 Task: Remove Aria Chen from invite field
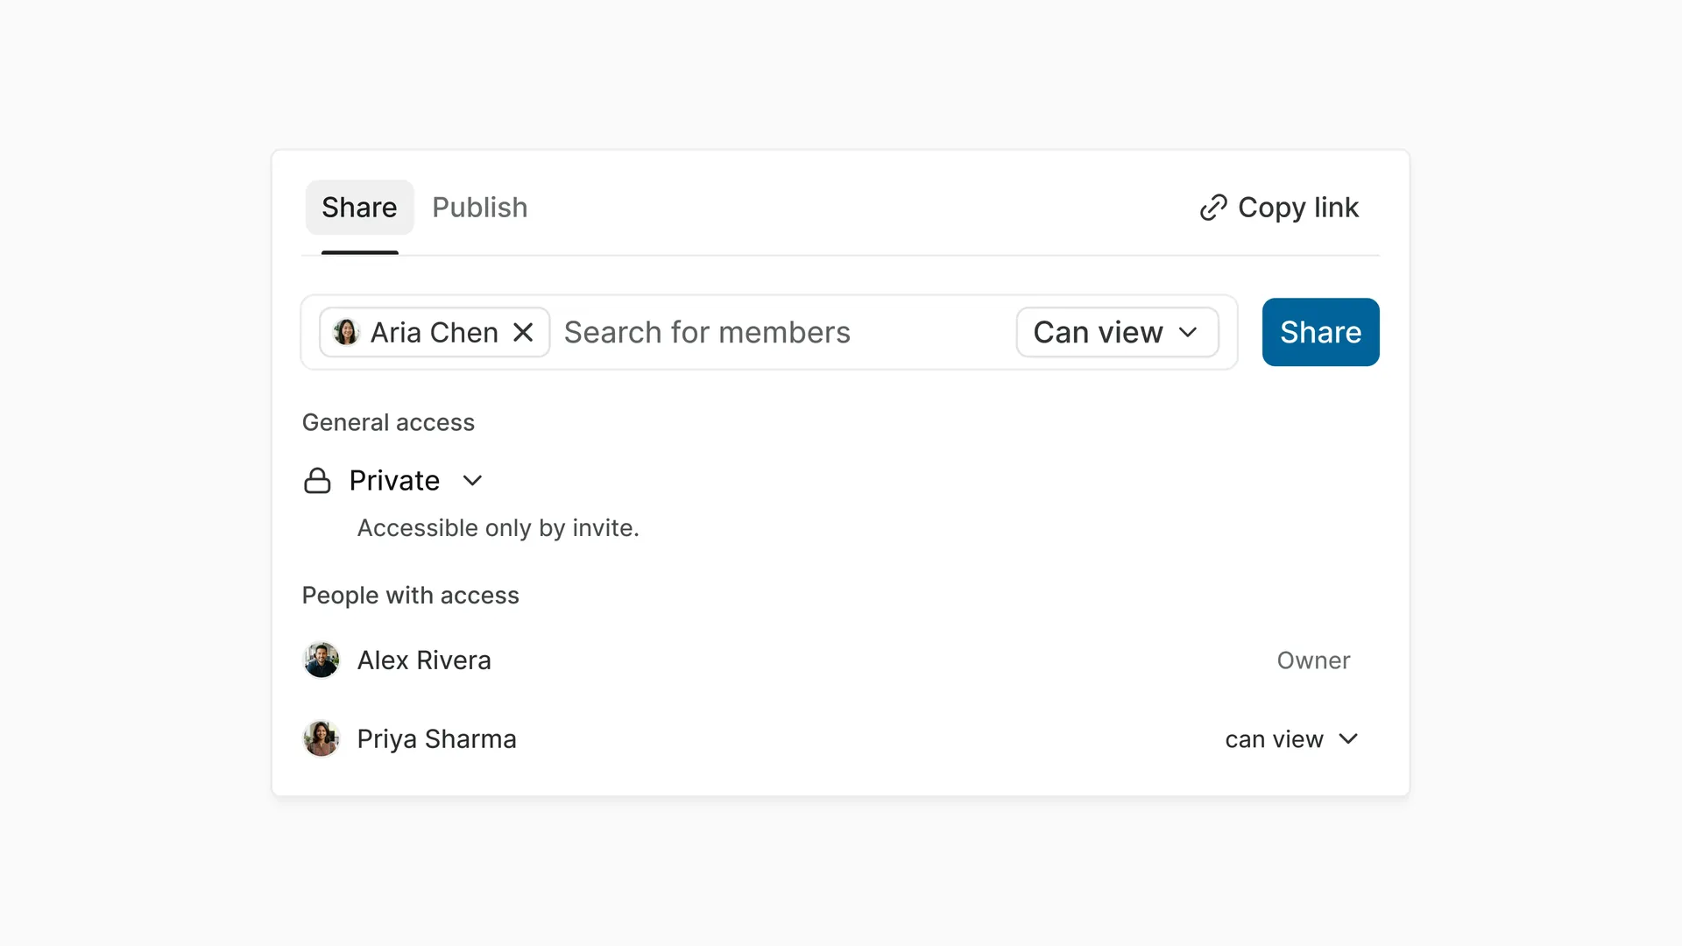pos(523,333)
